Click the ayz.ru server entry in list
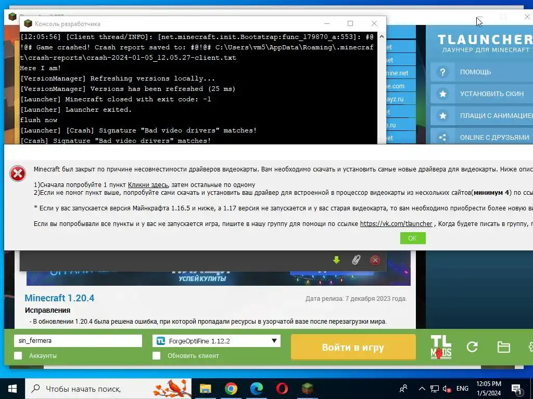This screenshot has height=399, width=533. [x=401, y=99]
